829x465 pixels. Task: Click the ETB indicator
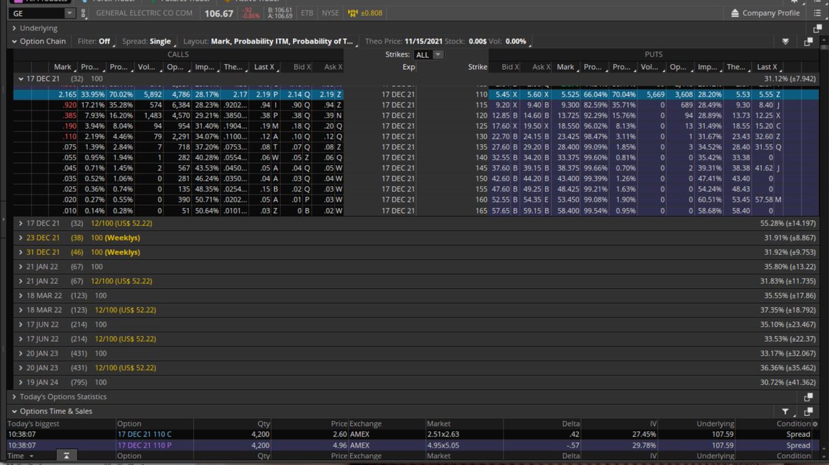click(307, 13)
